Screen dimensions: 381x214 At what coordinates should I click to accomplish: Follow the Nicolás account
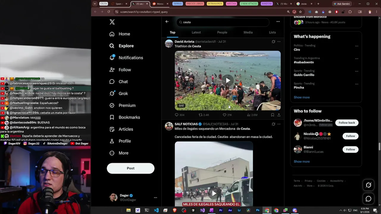(350, 136)
